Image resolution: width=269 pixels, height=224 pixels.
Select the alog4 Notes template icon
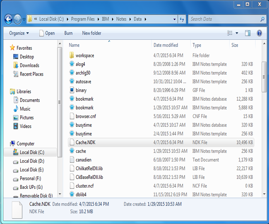[x=72, y=64]
